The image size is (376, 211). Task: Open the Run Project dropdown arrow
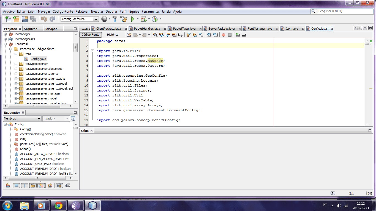click(x=137, y=19)
